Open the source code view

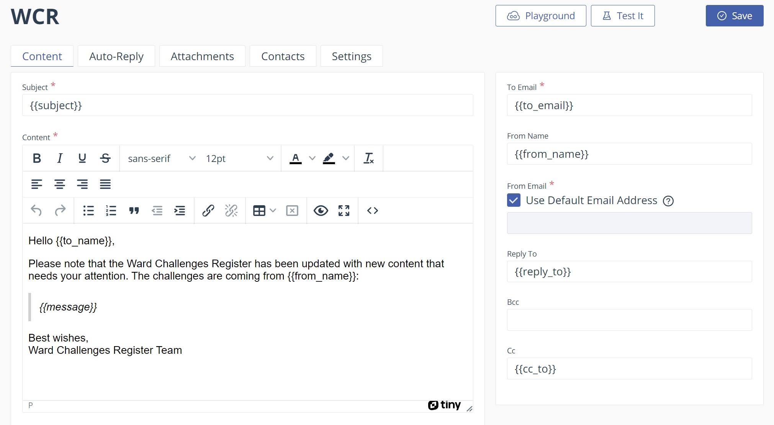[372, 211]
